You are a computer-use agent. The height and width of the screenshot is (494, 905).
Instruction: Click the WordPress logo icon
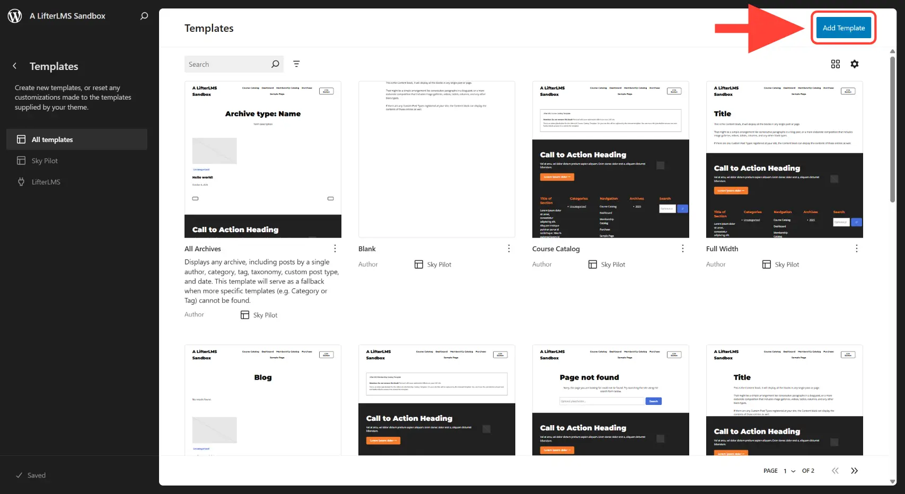pyautogui.click(x=15, y=16)
